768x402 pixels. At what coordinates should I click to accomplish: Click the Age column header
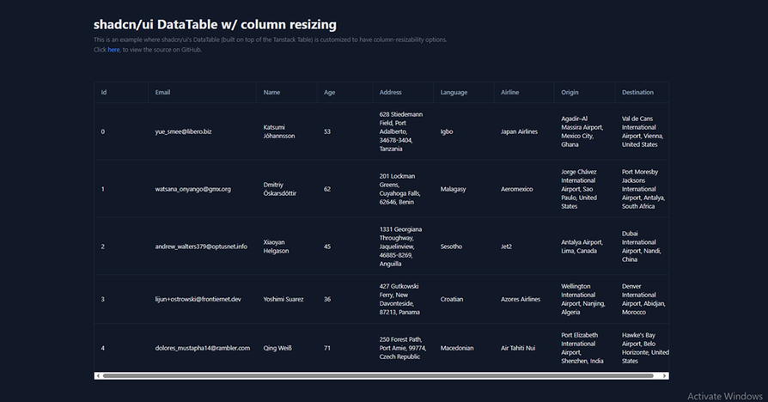tap(330, 93)
